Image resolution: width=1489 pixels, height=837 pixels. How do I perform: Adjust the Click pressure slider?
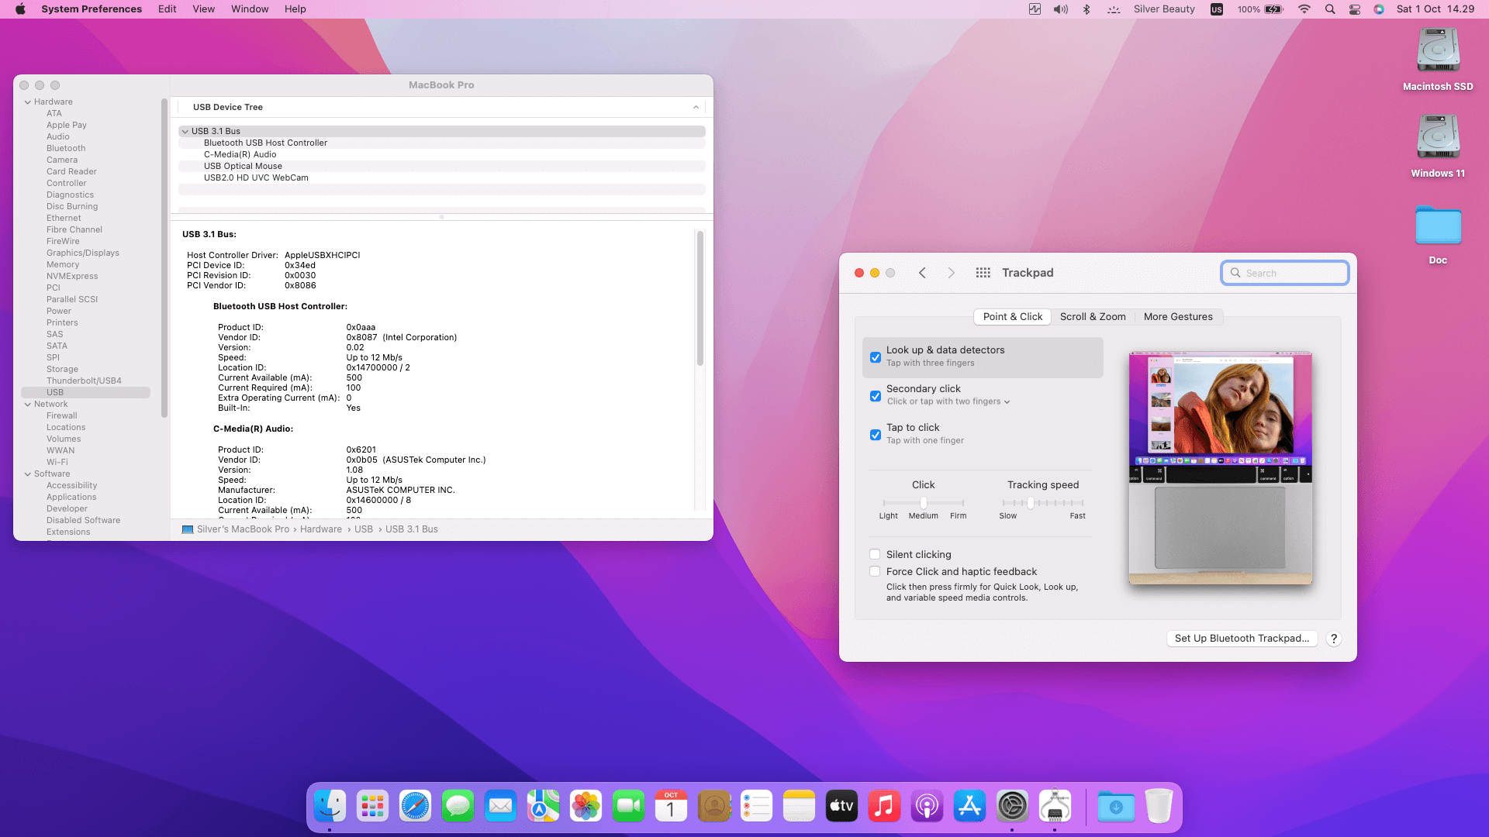pyautogui.click(x=923, y=503)
